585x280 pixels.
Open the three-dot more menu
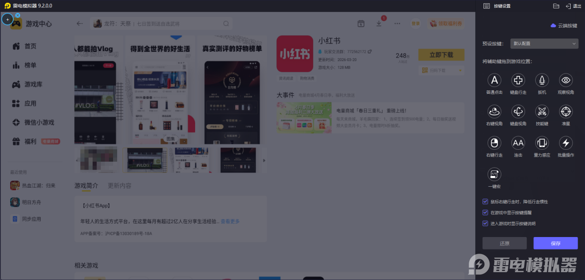pos(397,24)
